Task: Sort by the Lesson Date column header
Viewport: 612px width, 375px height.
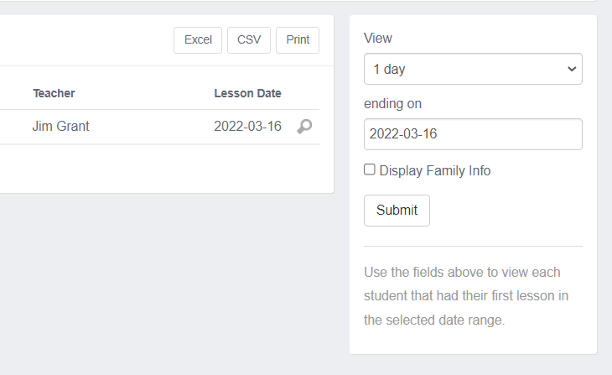Action: [247, 93]
